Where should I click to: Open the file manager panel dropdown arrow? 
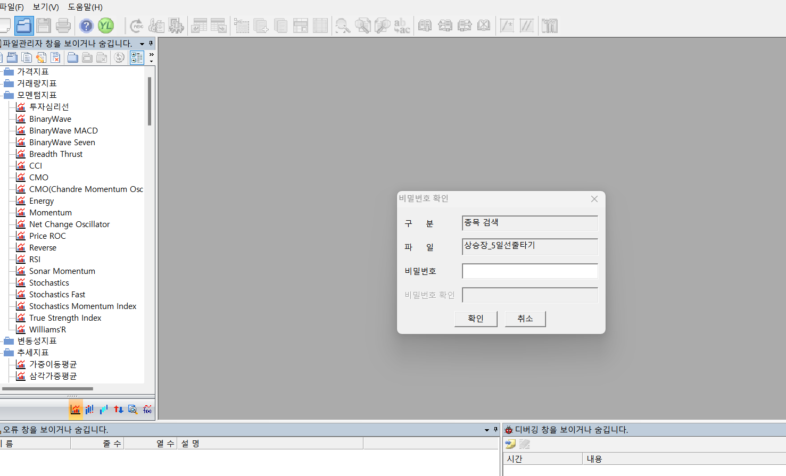coord(142,44)
